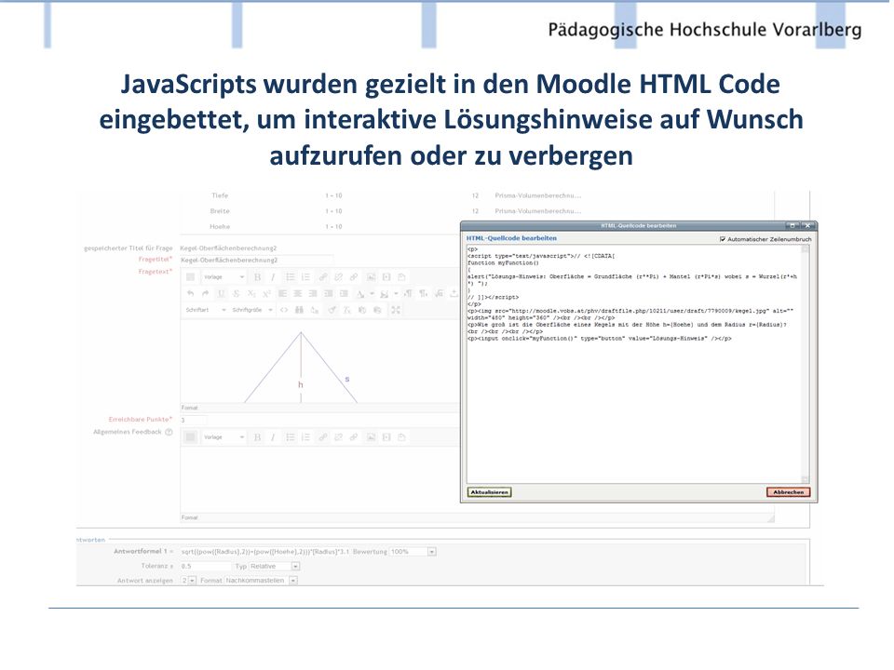
Task: Click the 'Tiefe' variable row label
Action: point(220,195)
